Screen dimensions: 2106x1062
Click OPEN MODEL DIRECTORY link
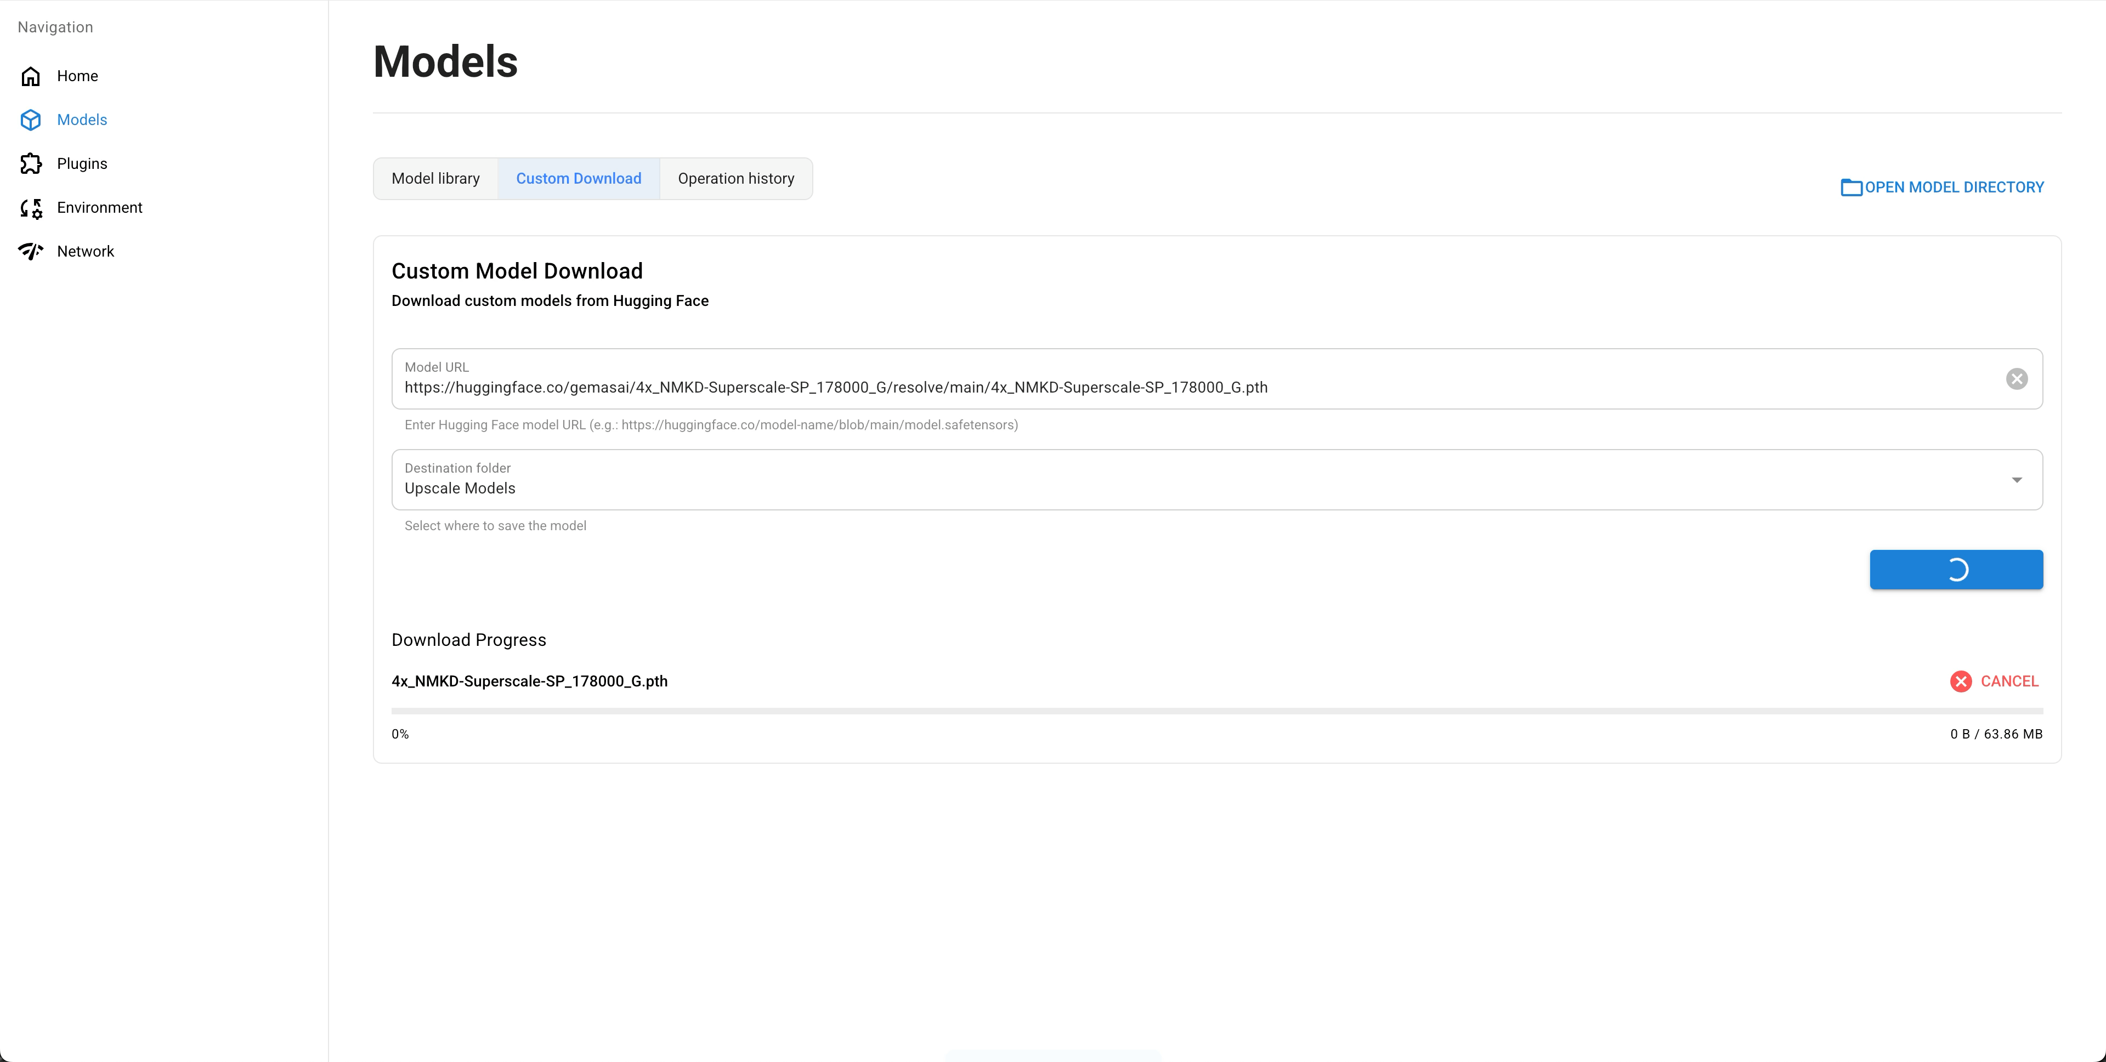click(1954, 187)
